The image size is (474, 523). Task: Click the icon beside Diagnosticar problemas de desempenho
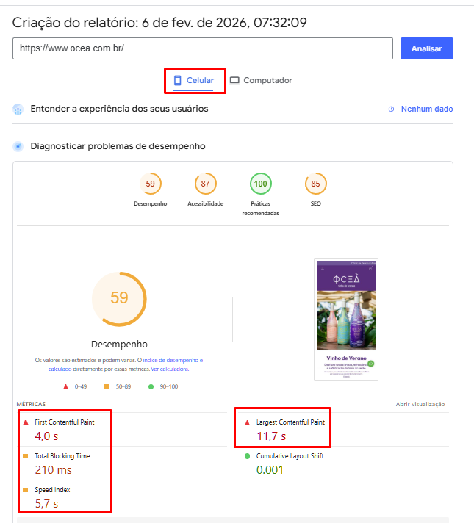tap(18, 146)
